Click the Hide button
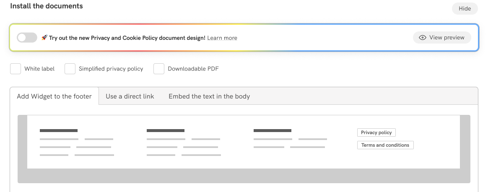The height and width of the screenshot is (192, 488). point(465,8)
